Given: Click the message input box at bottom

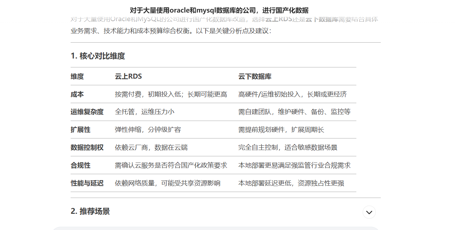Looking at the screenshot, I should (x=216, y=228).
